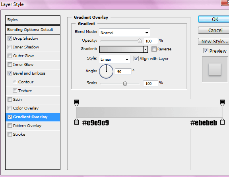Click the Angle dial control
The image size is (229, 177).
coord(106,71)
